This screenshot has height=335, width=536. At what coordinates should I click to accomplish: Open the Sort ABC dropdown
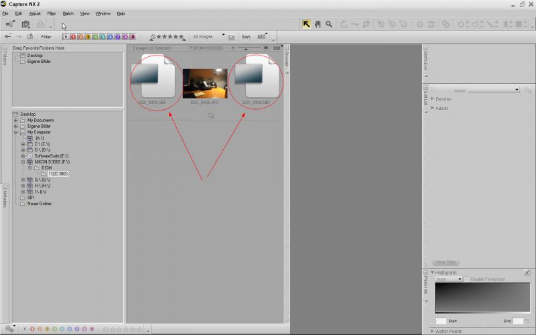(262, 36)
